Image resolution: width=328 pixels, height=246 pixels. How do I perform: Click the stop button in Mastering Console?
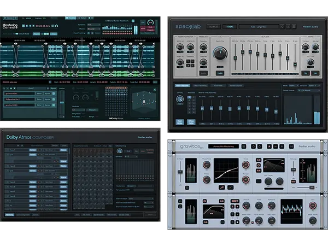pos(27,26)
